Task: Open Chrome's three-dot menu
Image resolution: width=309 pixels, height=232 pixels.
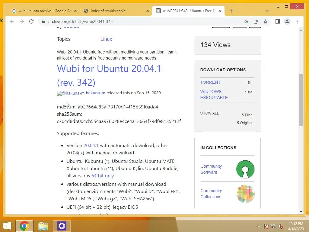Action: pos(297,21)
